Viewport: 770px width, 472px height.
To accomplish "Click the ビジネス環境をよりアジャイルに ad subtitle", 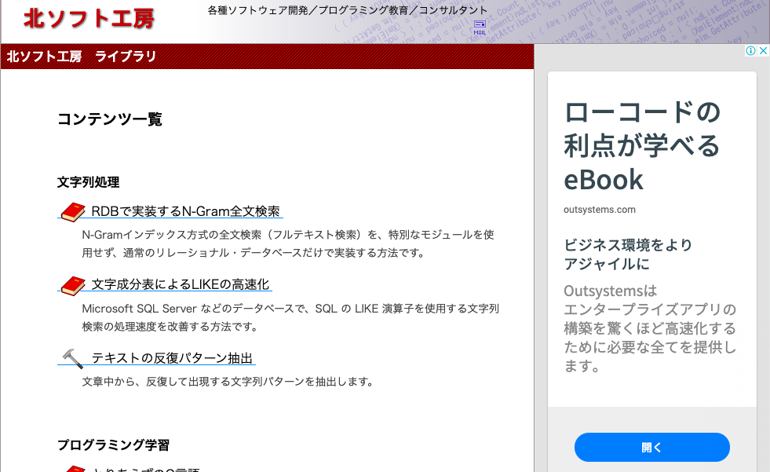I will (x=628, y=254).
